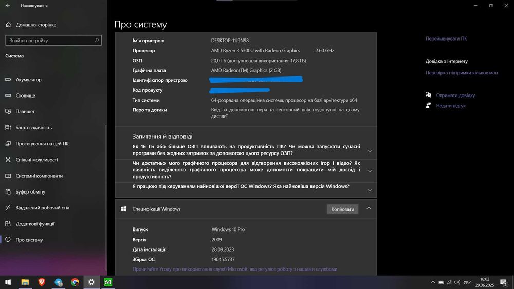Image resolution: width=514 pixels, height=289 pixels.
Task: Click the sidebar vertical scrollbar
Action: 106,198
